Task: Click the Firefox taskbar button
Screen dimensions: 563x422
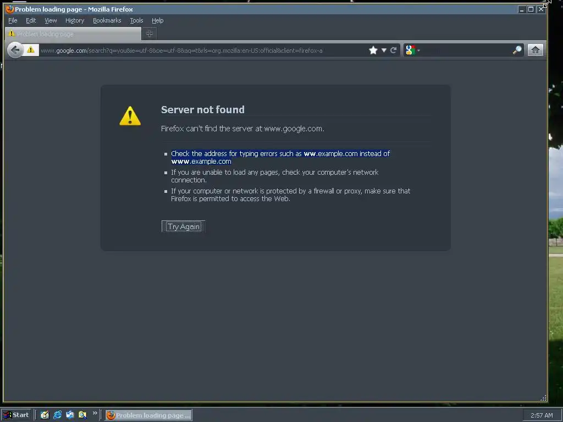Action: [x=148, y=415]
